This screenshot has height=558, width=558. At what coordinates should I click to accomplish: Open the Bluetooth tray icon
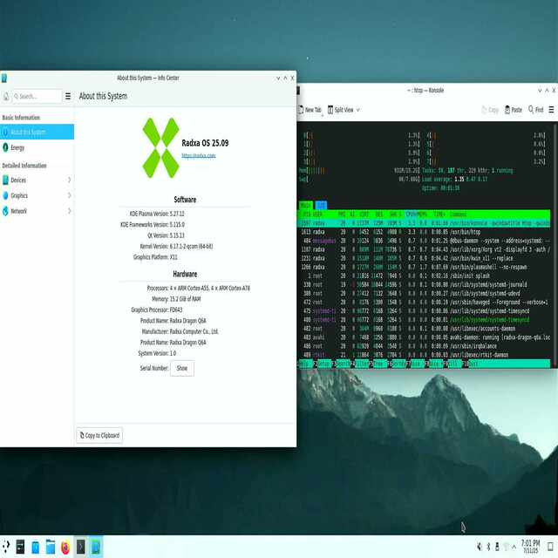click(x=488, y=547)
